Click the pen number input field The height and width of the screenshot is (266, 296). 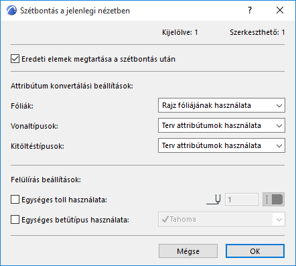pyautogui.click(x=242, y=200)
